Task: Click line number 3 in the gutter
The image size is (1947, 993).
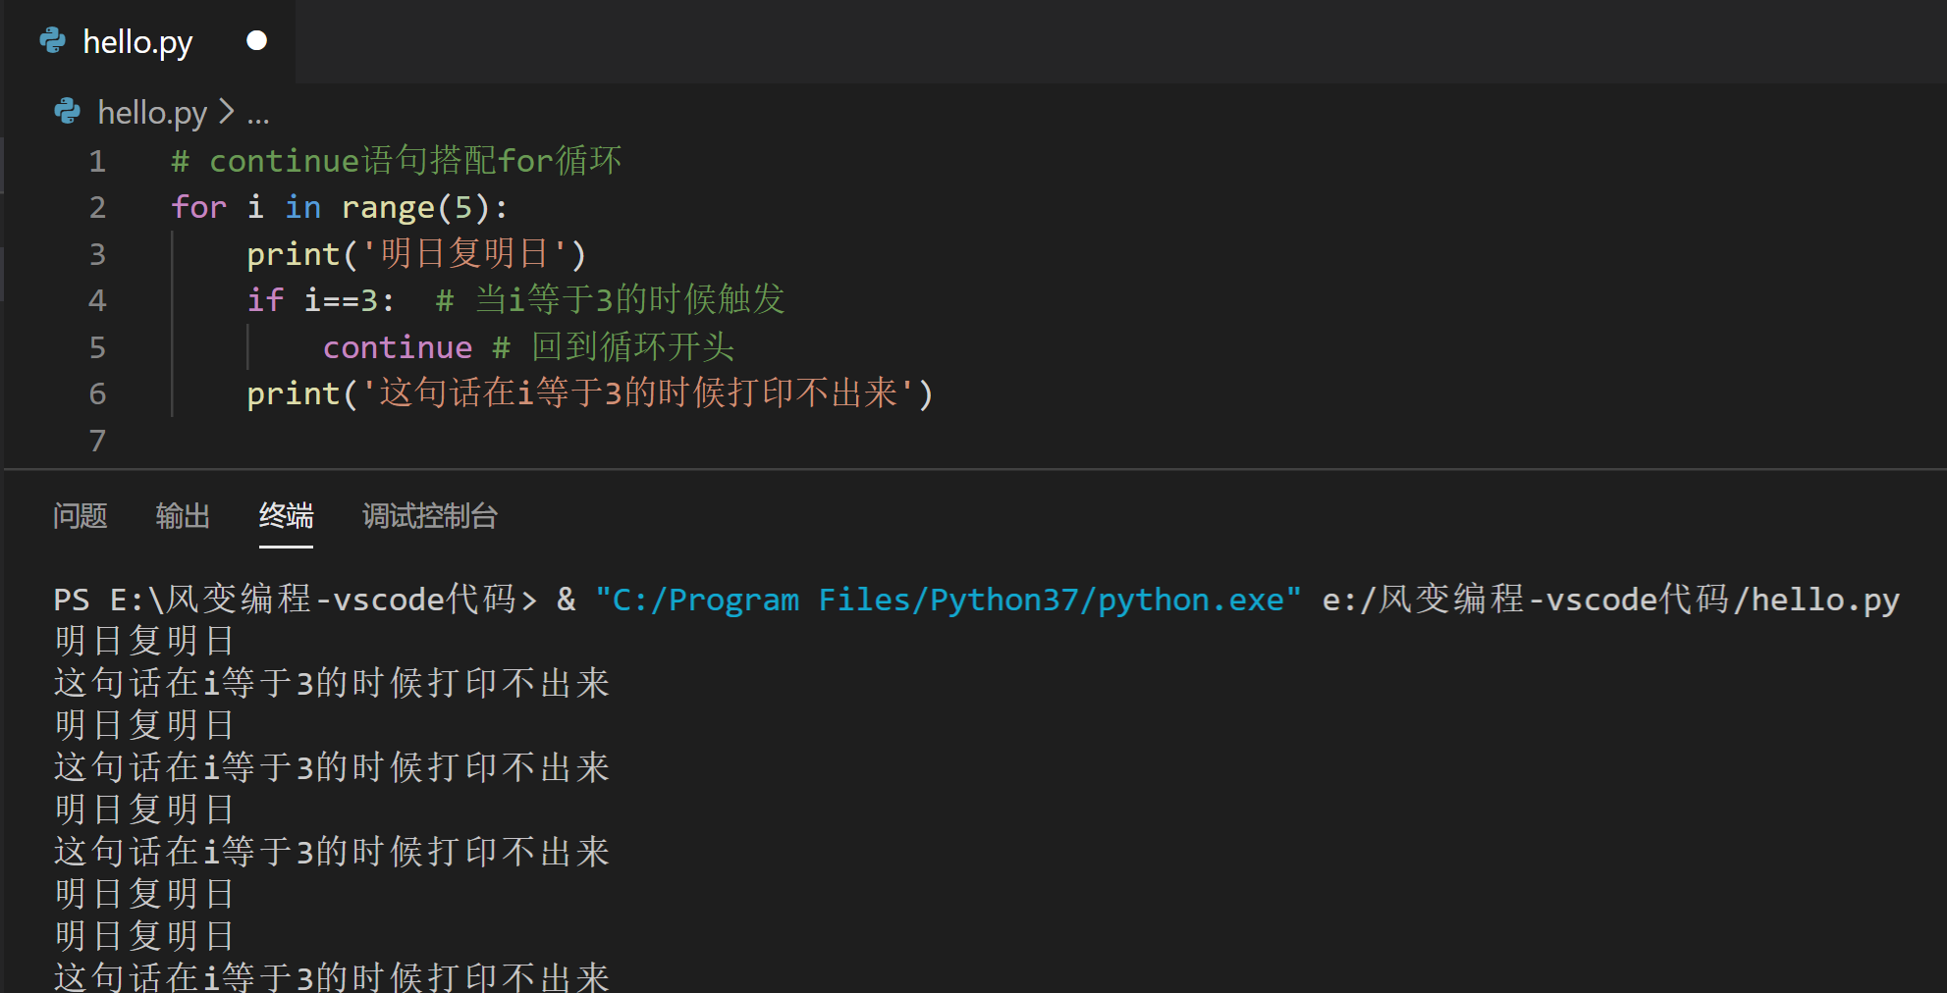Action: click(97, 254)
